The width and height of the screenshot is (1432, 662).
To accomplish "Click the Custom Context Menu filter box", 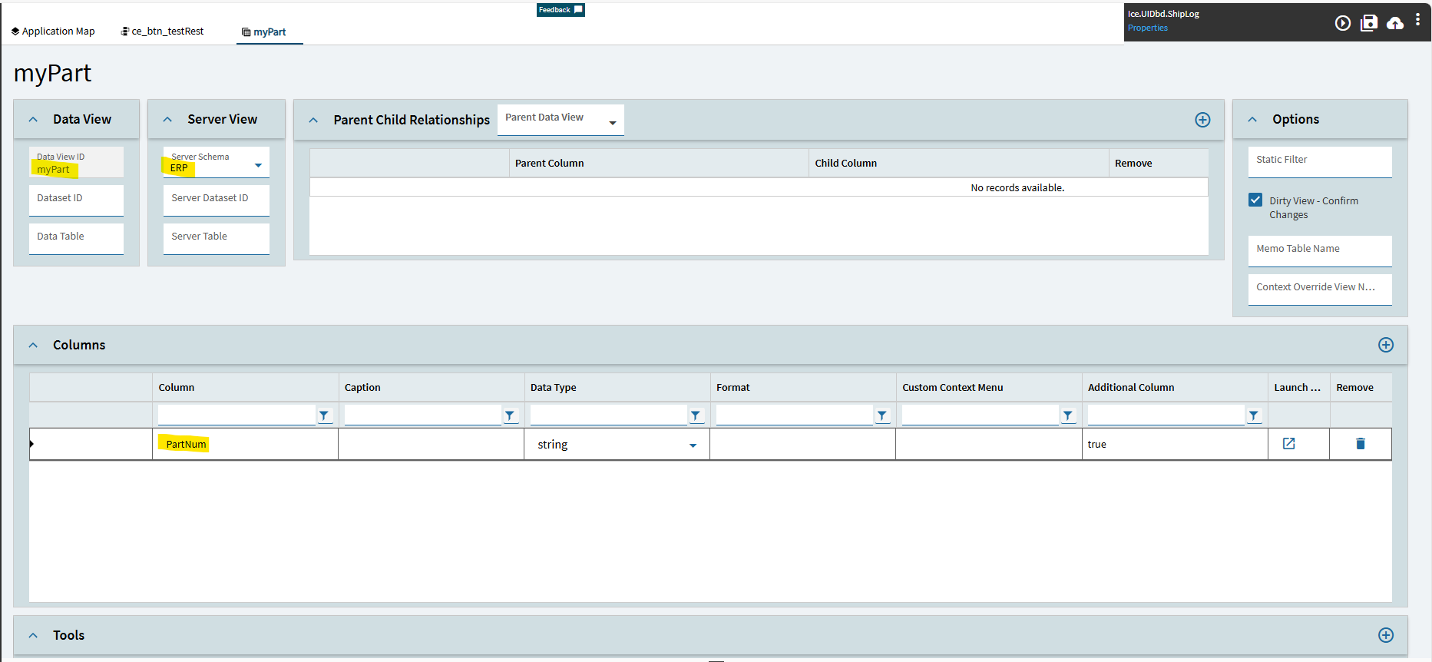I will [981, 415].
